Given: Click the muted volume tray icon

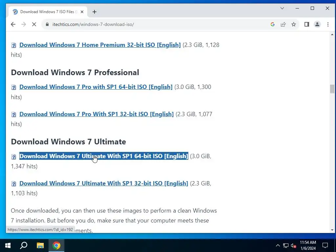Looking at the screenshot, I should tap(294, 245).
